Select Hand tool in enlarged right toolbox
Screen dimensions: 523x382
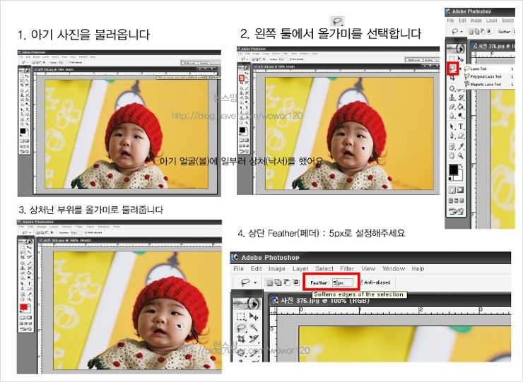pos(452,155)
